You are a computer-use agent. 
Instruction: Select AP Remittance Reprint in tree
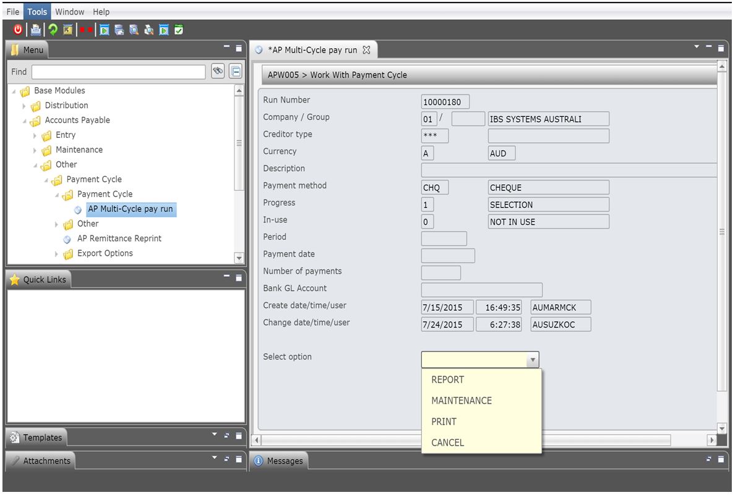pos(119,239)
